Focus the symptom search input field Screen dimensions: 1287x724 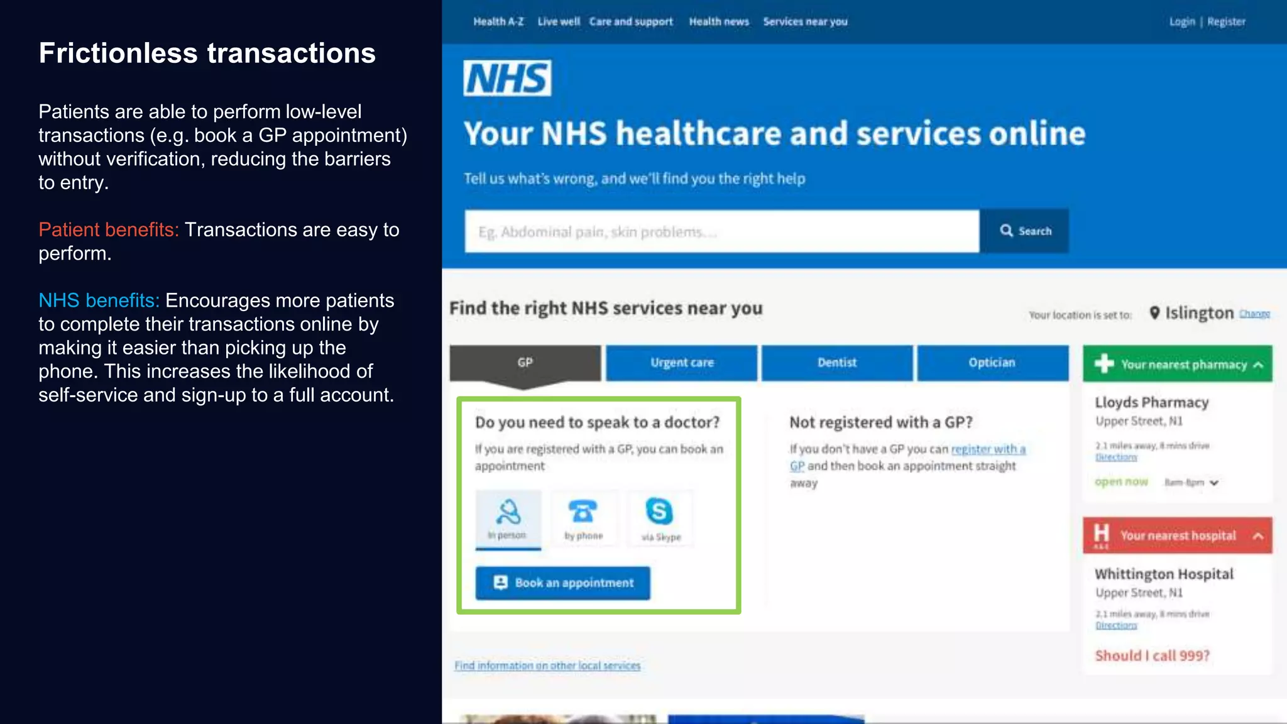(722, 231)
